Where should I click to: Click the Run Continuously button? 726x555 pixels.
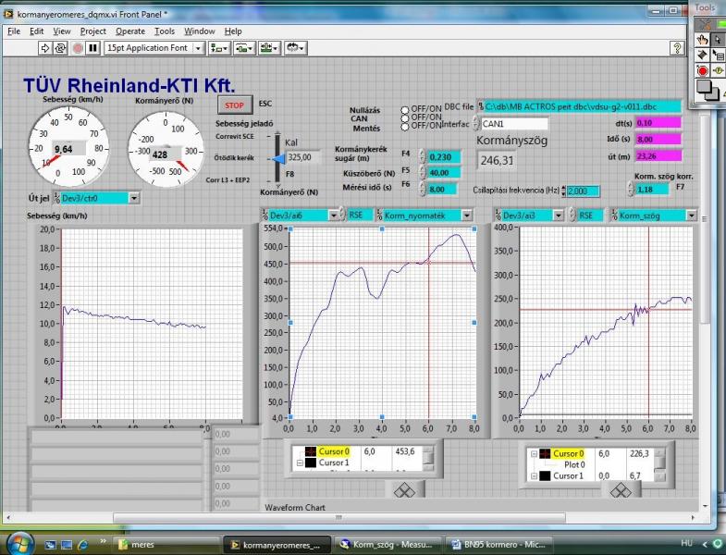click(60, 48)
